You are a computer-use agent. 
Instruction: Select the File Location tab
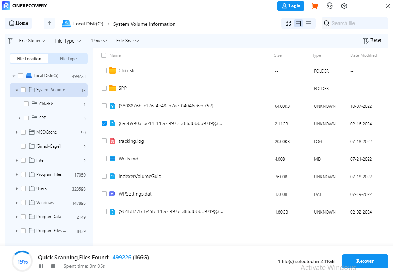(29, 59)
